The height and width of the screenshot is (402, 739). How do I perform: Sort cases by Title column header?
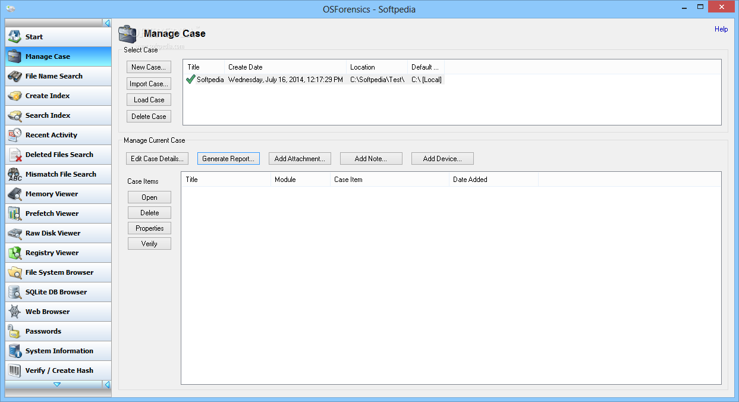pos(204,67)
